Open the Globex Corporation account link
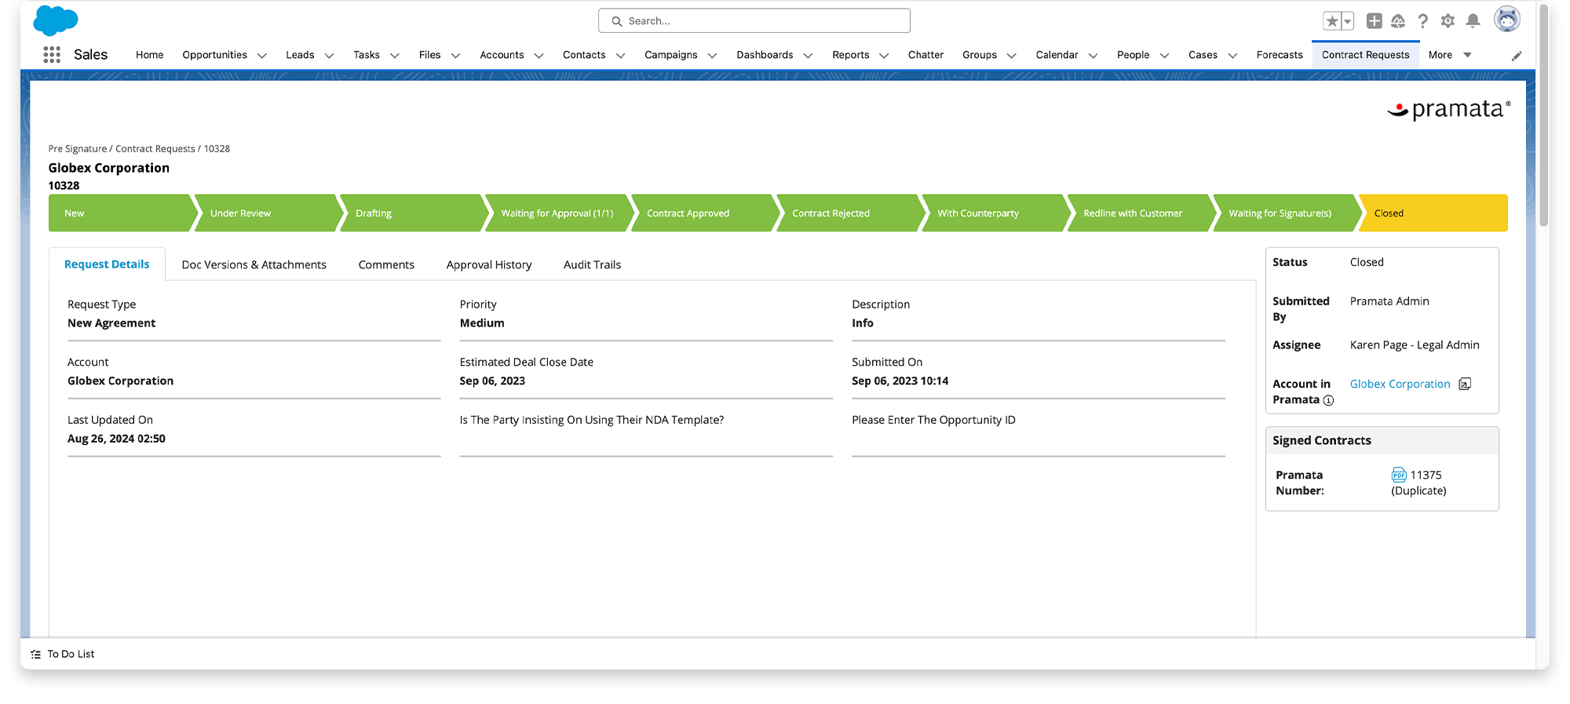 click(1400, 384)
